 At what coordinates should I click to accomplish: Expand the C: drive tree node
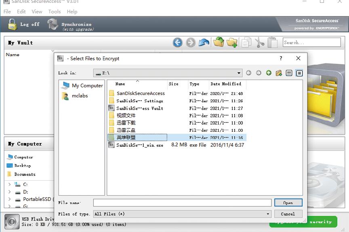pos(9,184)
